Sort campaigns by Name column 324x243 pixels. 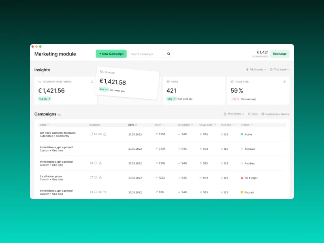point(44,125)
